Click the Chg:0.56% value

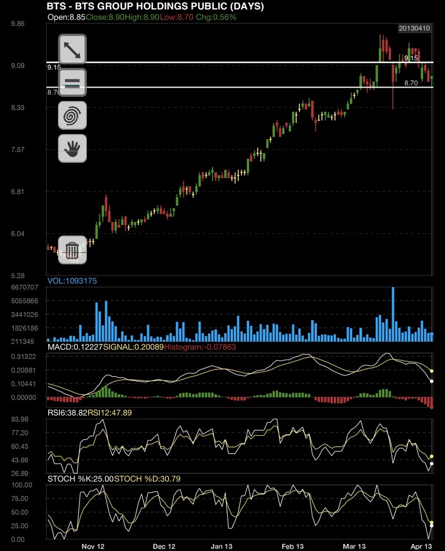pyautogui.click(x=216, y=17)
